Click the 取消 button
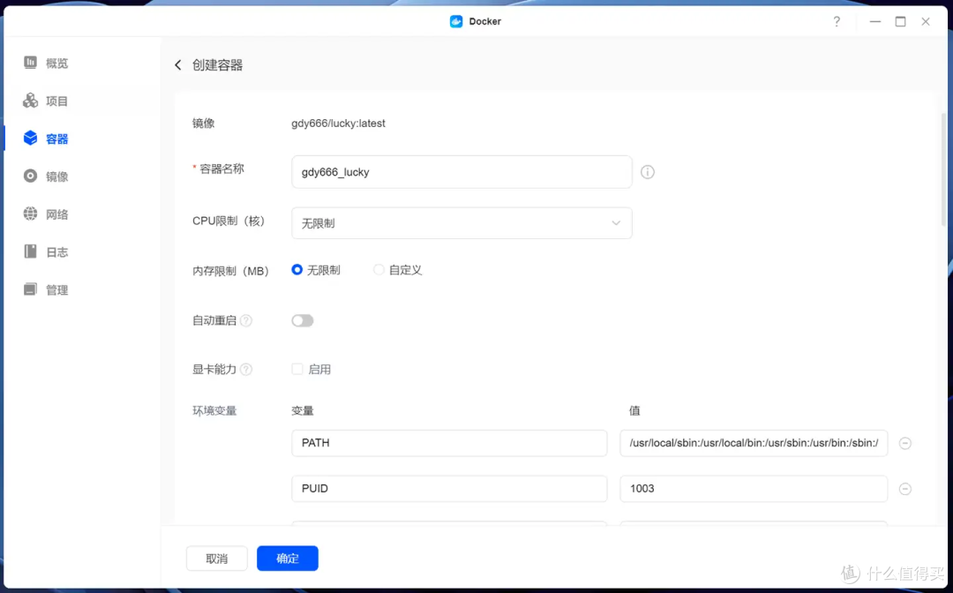953x593 pixels. (x=217, y=559)
